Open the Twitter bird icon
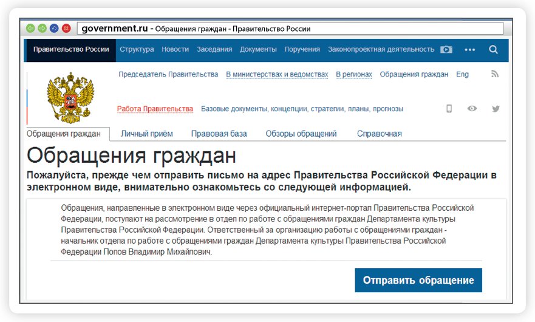This screenshot has height=322, width=535. pos(496,109)
